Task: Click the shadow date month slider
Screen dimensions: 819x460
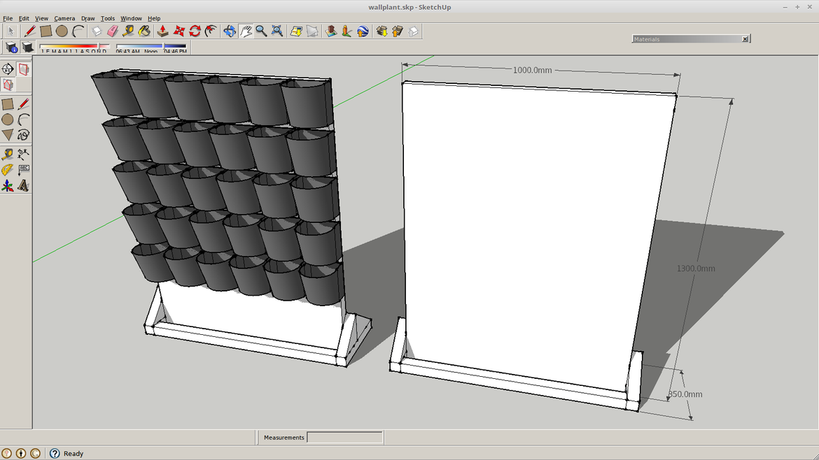Action: coord(73,47)
